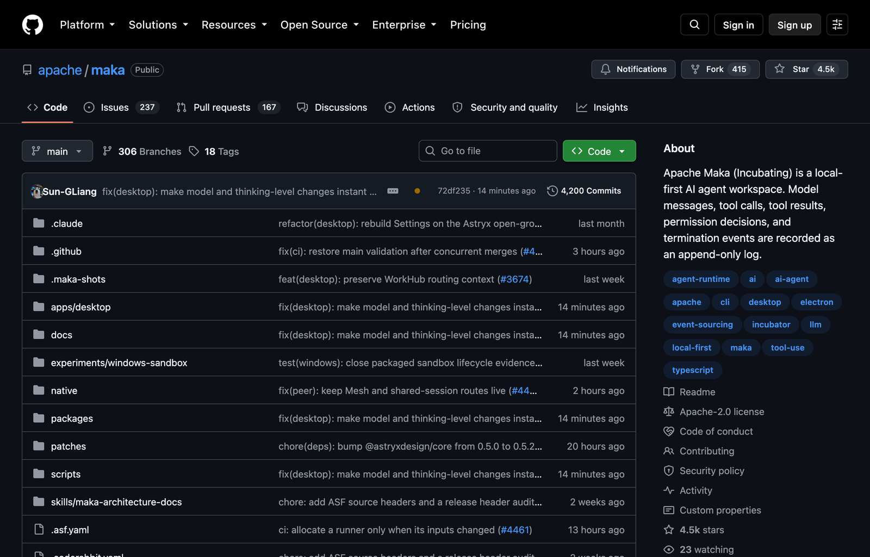Show the orange commit status dot details
This screenshot has height=557, width=870.
[x=417, y=191]
